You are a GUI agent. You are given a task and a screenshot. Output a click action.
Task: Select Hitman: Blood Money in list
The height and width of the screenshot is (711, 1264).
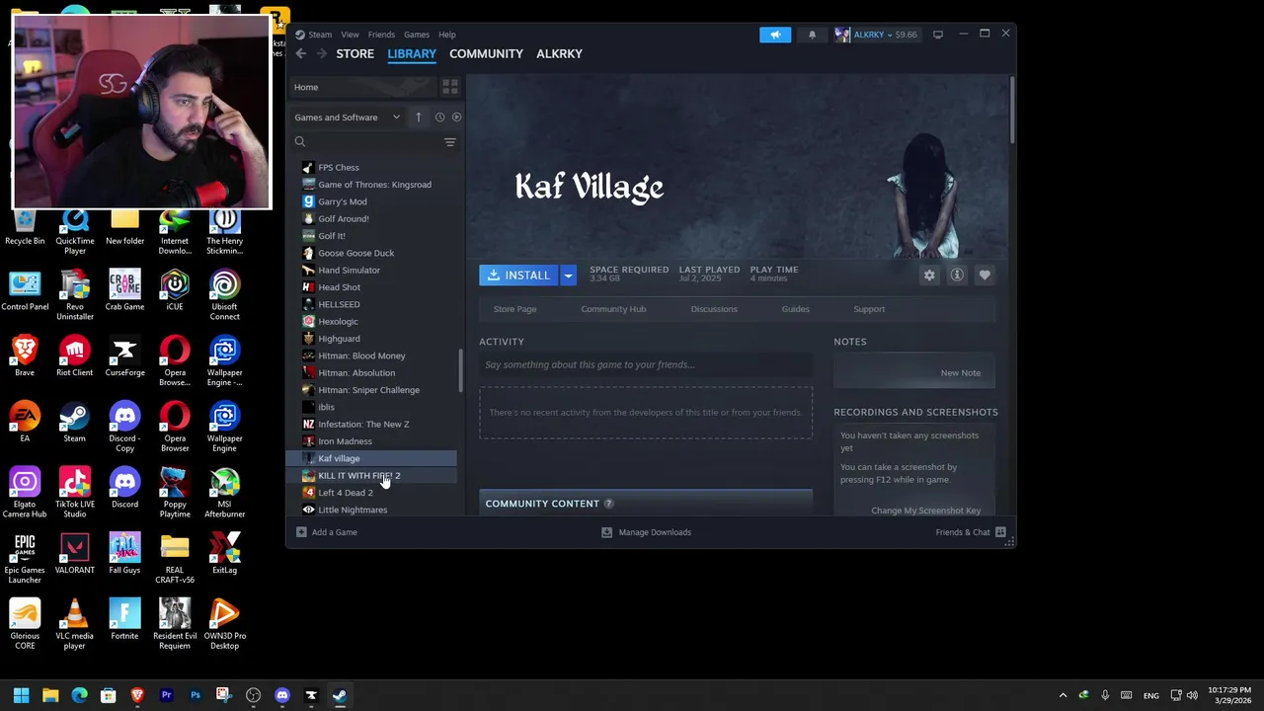(x=371, y=355)
